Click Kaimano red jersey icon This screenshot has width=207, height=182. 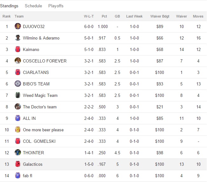pos(18,49)
